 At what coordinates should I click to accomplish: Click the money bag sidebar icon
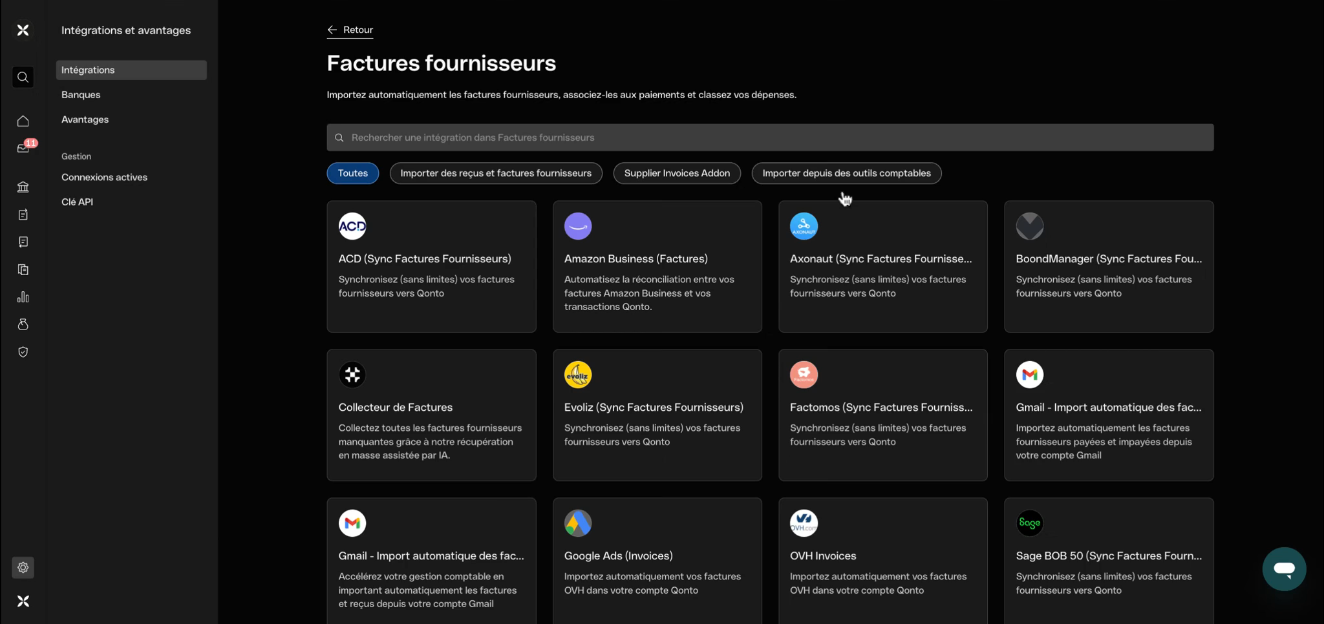click(23, 324)
